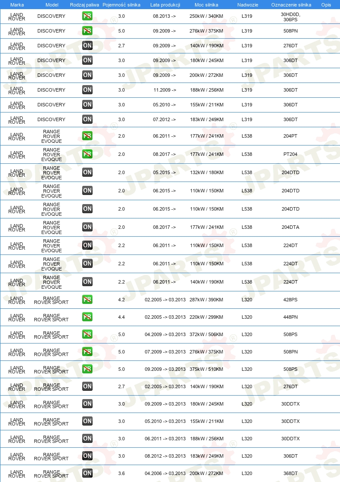The width and height of the screenshot is (340, 482).
Task: Click the ON icon for Discovery 188kW / 256KM
Action: pyautogui.click(x=87, y=90)
